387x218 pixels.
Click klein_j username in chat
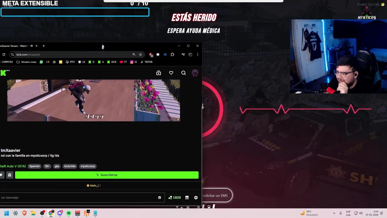[94, 186]
